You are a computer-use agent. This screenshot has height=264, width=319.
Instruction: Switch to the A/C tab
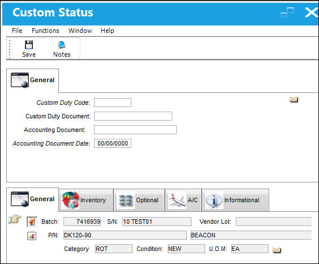click(x=184, y=200)
